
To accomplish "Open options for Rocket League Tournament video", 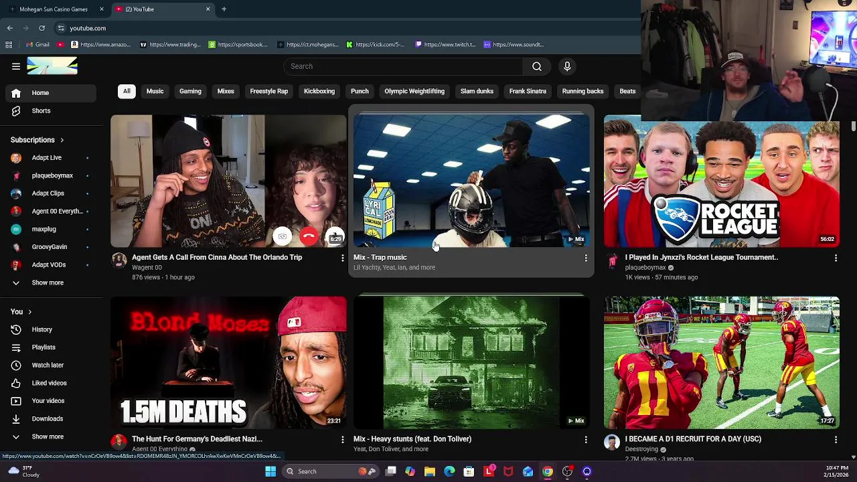I will [x=836, y=258].
